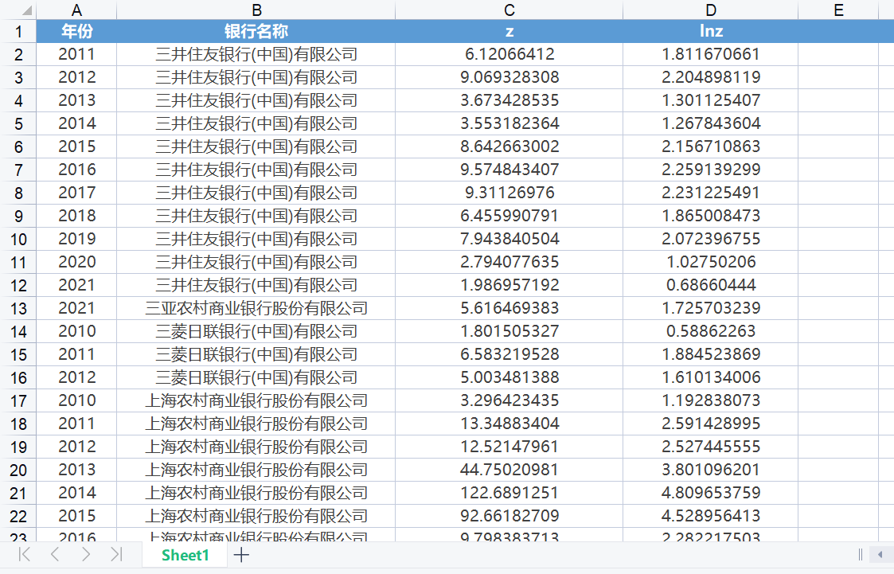Click cell with value 1.865008473
Viewport: 894px width, 574px height.
(x=710, y=216)
